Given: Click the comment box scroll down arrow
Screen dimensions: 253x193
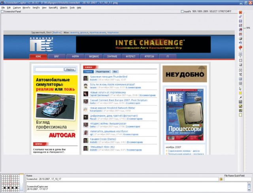Looking at the screenshot, I should coord(249,189).
